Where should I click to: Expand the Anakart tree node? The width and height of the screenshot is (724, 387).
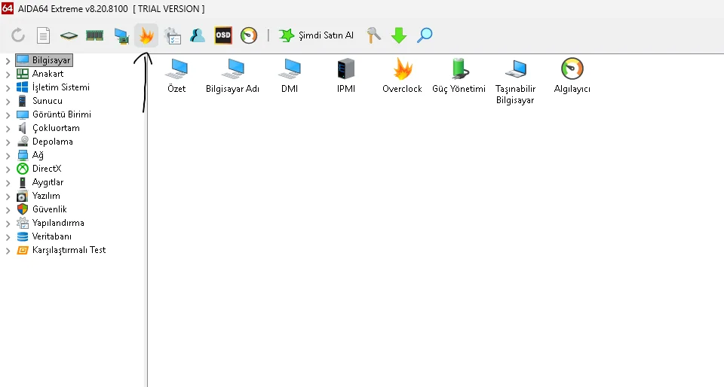[8, 75]
